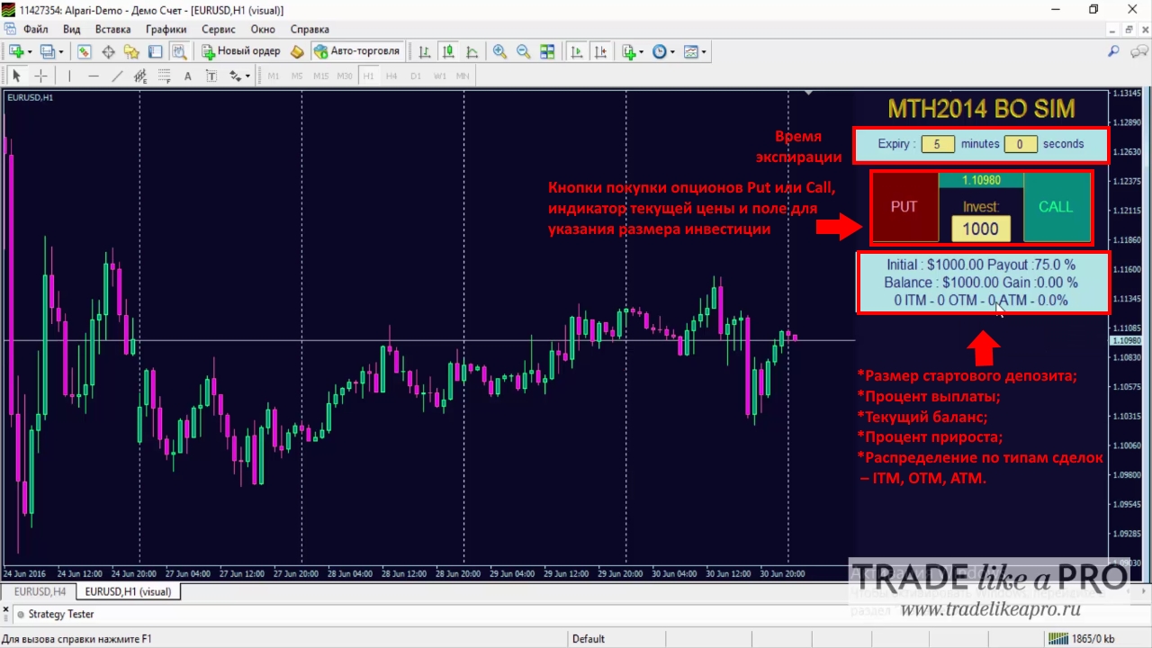Select the Trendline tool
1152x648 pixels.
click(117, 76)
